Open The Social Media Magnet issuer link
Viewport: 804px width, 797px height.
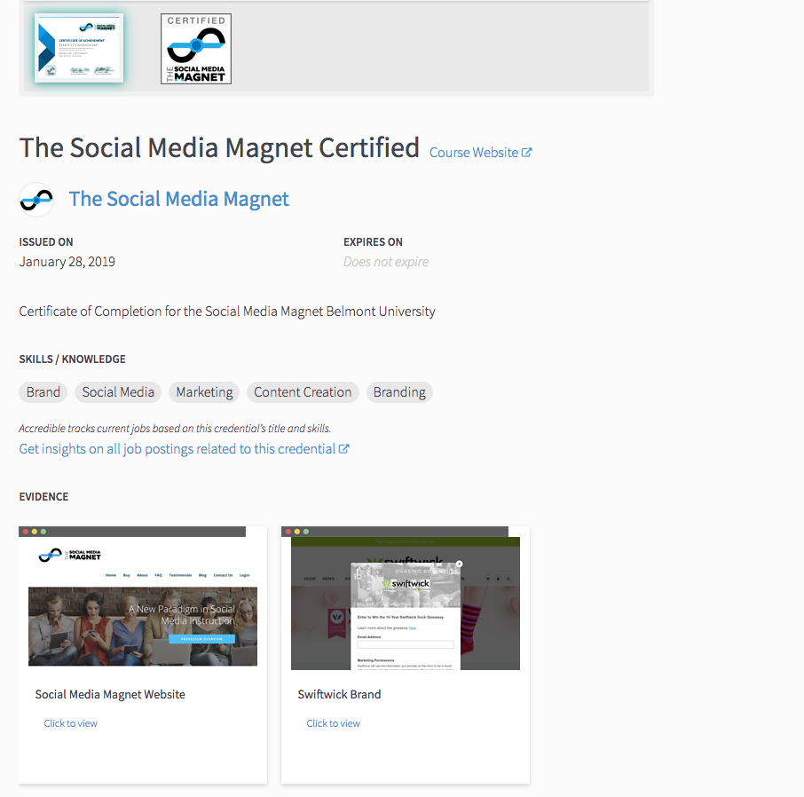179,199
